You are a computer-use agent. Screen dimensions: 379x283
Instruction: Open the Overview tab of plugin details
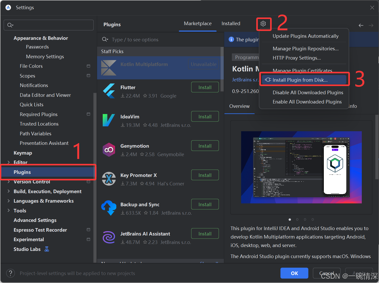point(239,106)
